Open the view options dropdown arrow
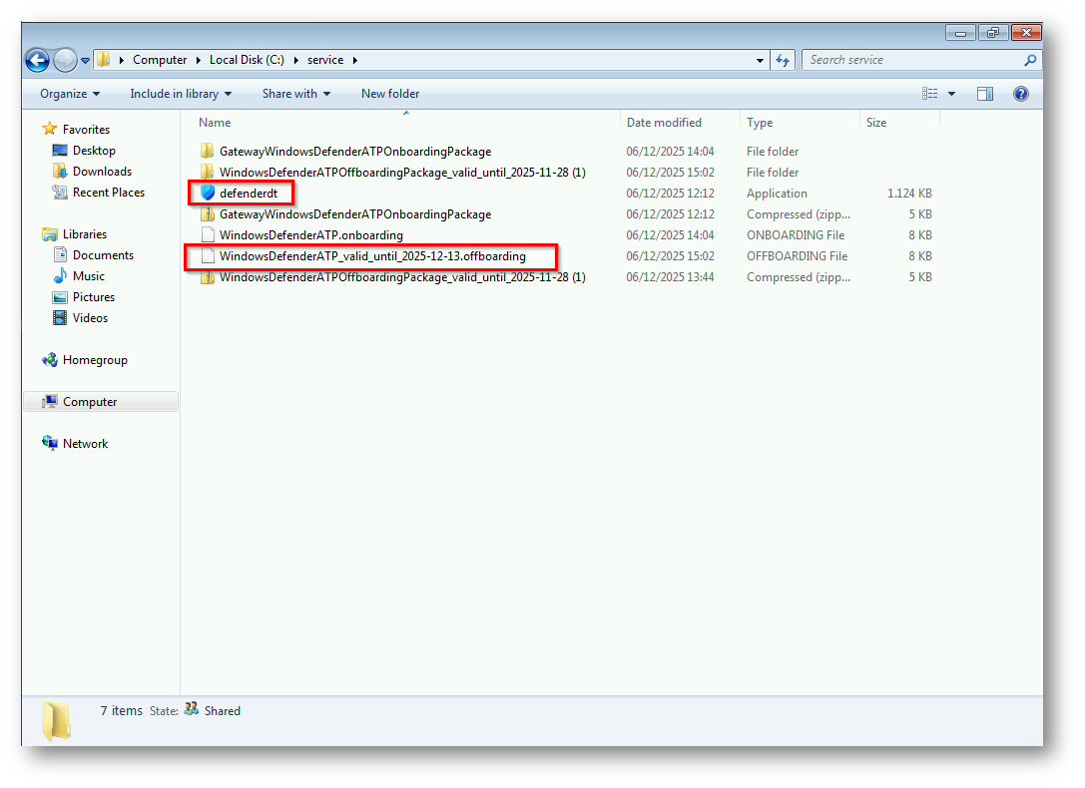The height and width of the screenshot is (788, 1085). coord(951,94)
